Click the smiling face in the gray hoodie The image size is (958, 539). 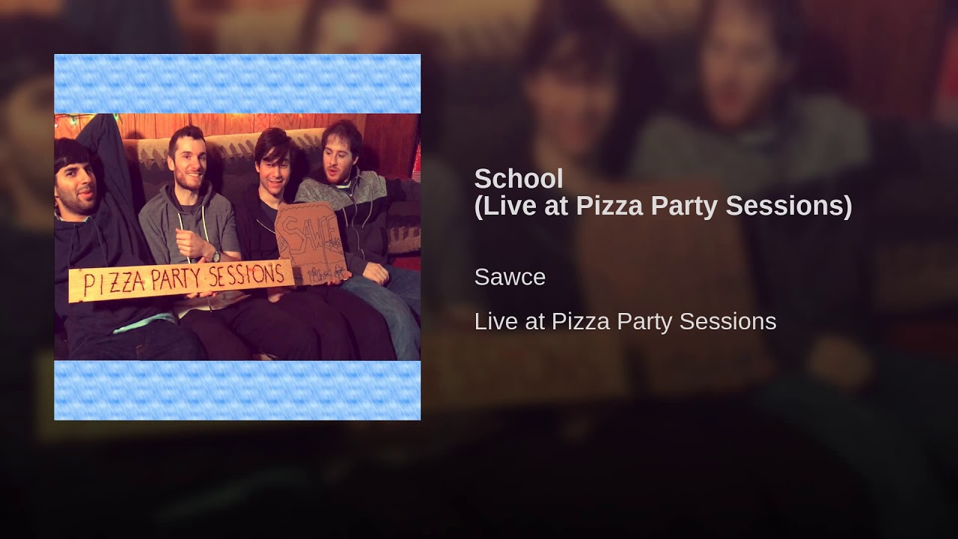[186, 159]
